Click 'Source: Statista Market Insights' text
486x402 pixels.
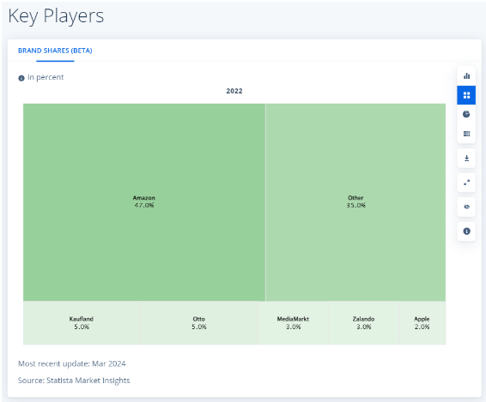pos(74,381)
